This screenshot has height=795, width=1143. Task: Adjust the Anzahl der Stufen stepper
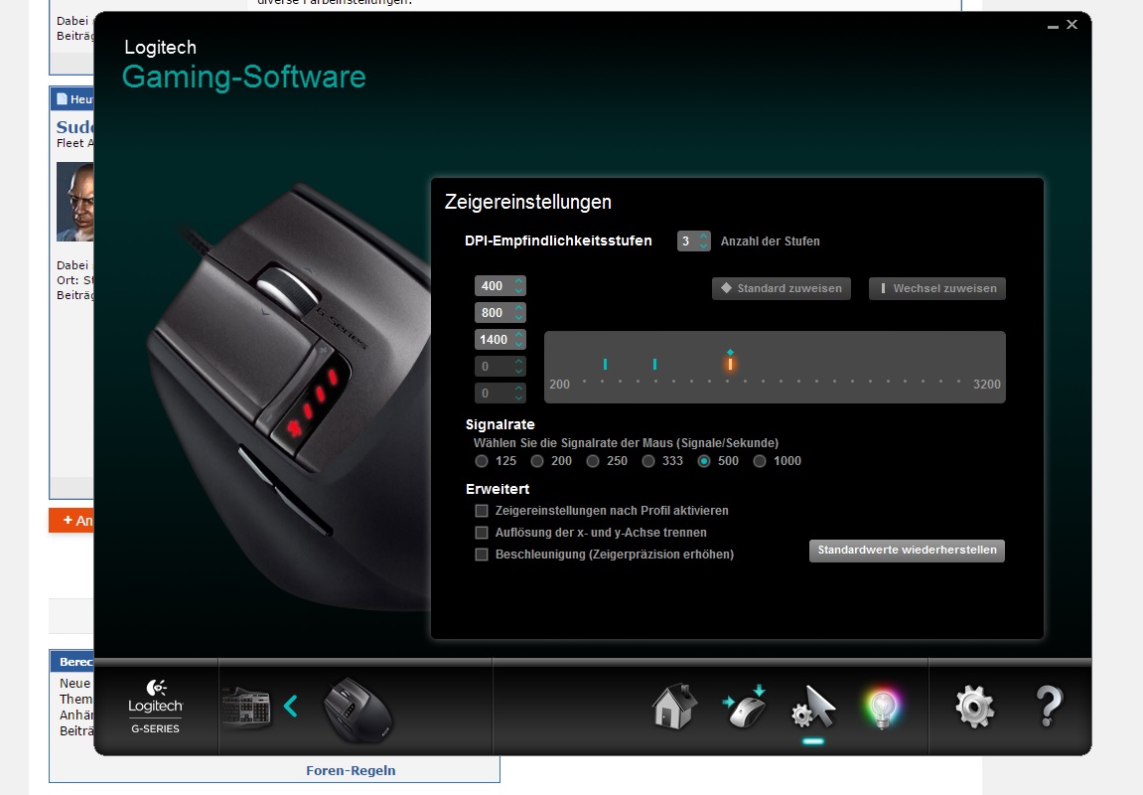(x=703, y=240)
